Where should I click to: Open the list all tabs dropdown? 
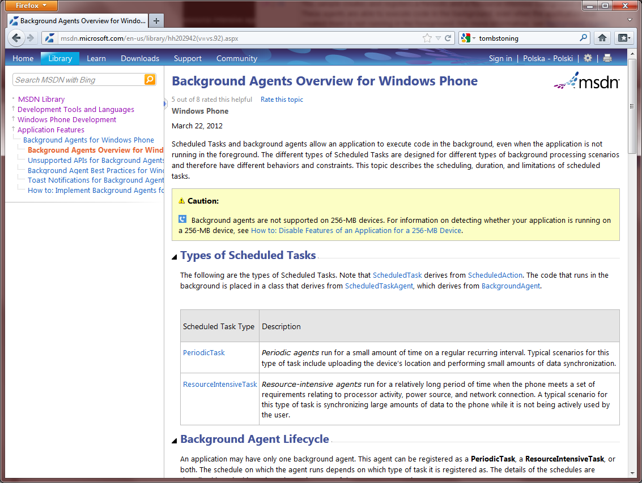pyautogui.click(x=630, y=20)
